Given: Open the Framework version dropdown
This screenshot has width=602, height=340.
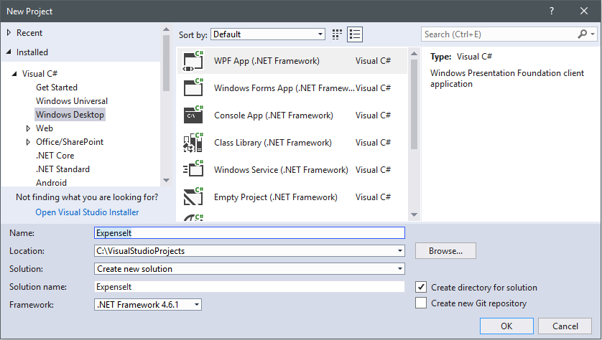Looking at the screenshot, I should point(197,305).
